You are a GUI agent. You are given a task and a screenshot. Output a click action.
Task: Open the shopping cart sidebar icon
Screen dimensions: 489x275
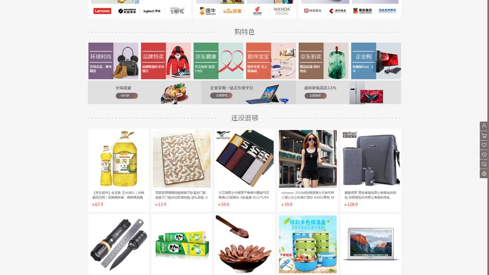pos(484,136)
